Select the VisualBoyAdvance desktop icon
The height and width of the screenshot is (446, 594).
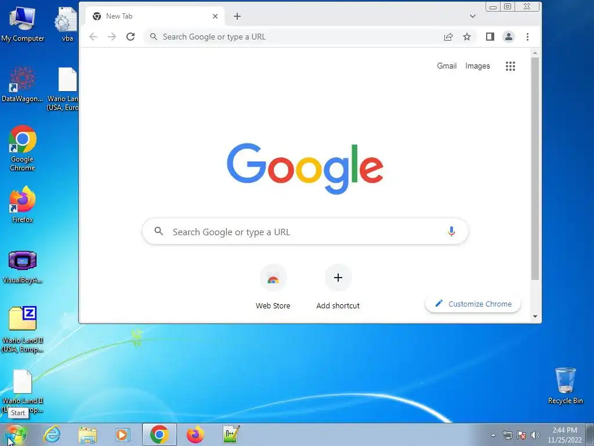[23, 267]
